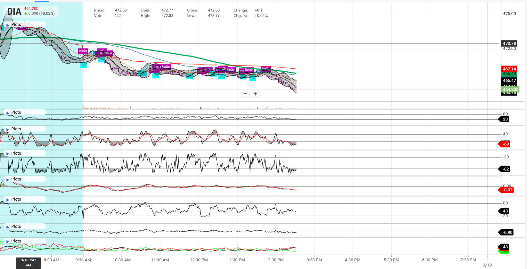Click the DIA ticker symbol

pyautogui.click(x=14, y=12)
